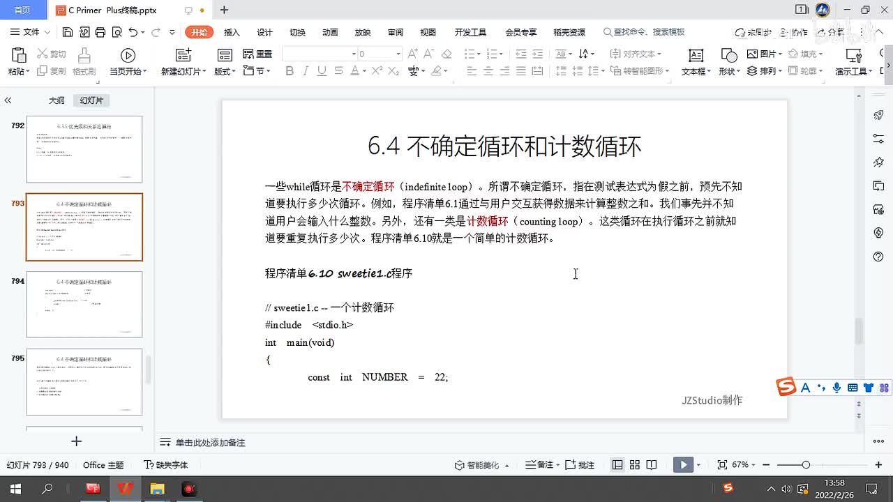Click Missing Fonts (缺失字体) in status bar

[x=165, y=464]
